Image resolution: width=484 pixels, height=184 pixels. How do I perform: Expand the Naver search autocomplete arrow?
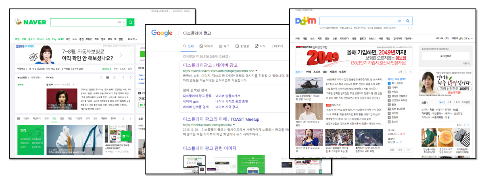(x=124, y=22)
